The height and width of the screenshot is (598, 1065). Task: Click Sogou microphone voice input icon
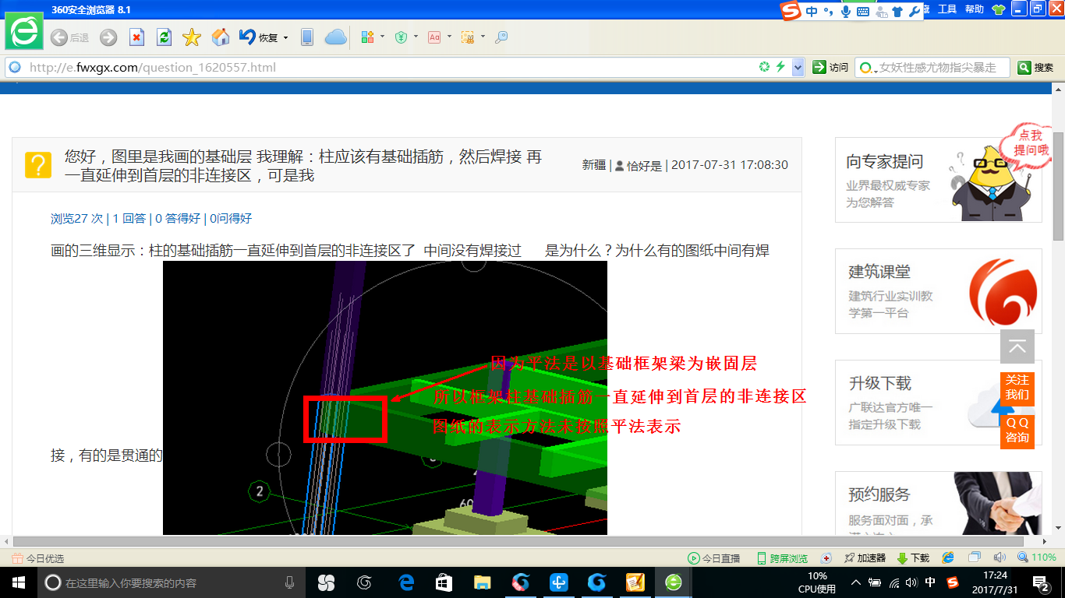tap(846, 11)
